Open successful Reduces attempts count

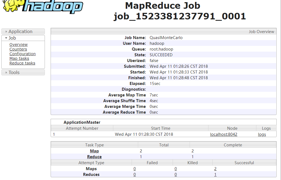click(215, 175)
